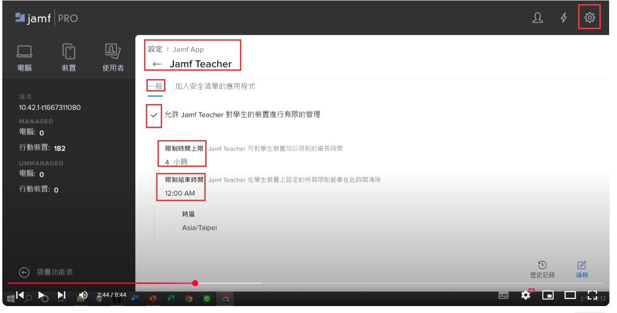Skip to the next video
This screenshot has height=313, width=617.
click(62, 295)
